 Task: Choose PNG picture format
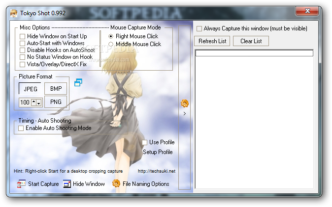(56, 102)
